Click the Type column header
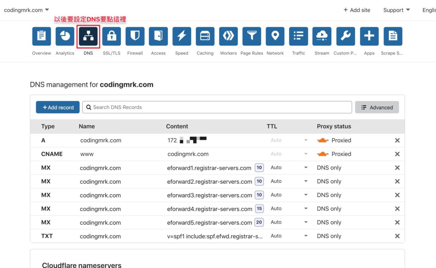 (x=48, y=127)
